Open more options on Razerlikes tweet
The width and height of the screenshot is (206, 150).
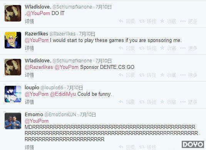(x=189, y=48)
